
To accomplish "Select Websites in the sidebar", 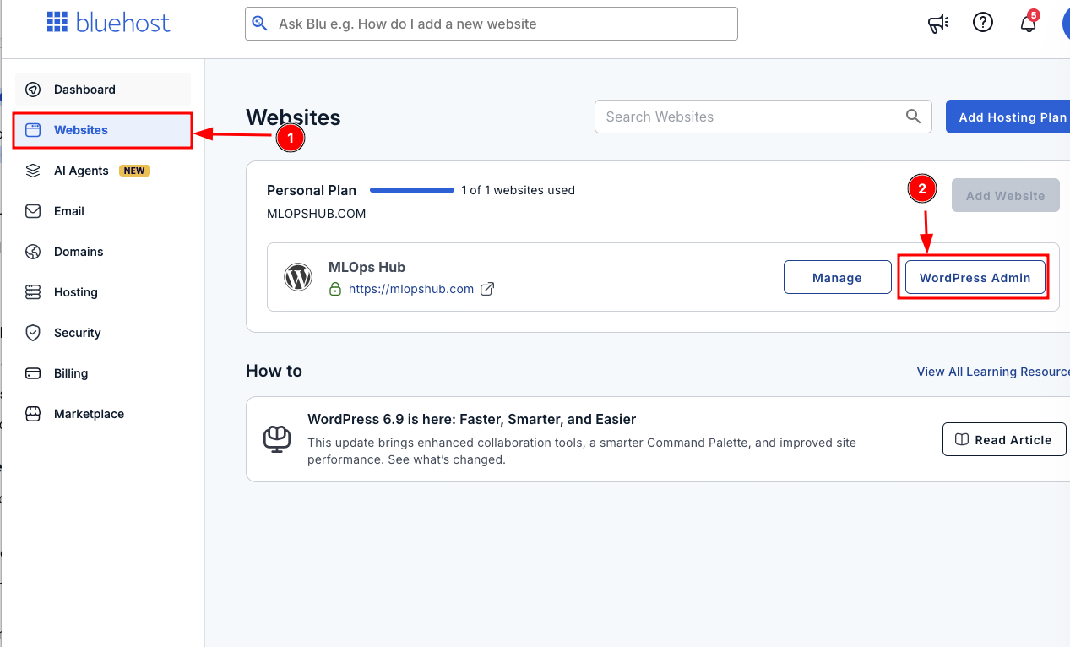I will (103, 130).
